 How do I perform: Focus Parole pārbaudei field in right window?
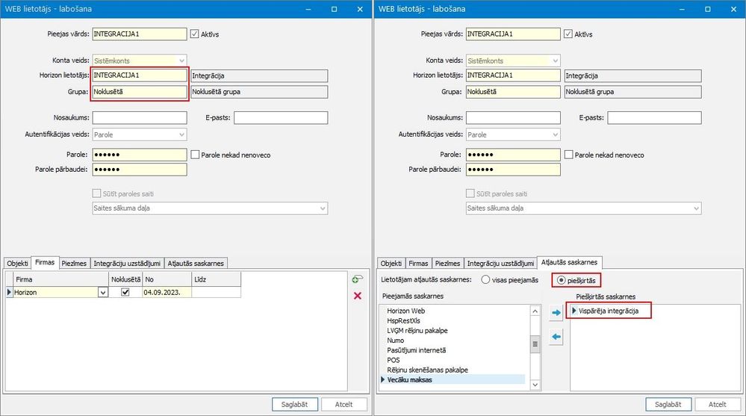[513, 170]
